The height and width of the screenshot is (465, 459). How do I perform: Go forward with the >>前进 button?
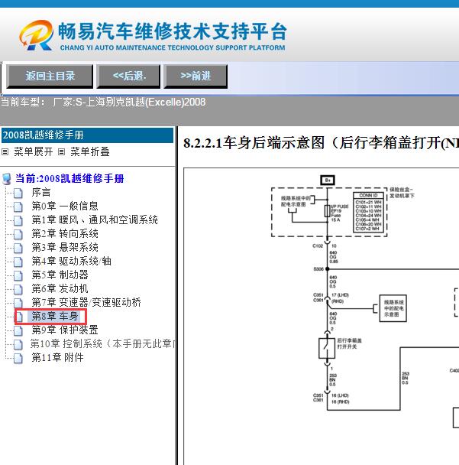point(196,76)
